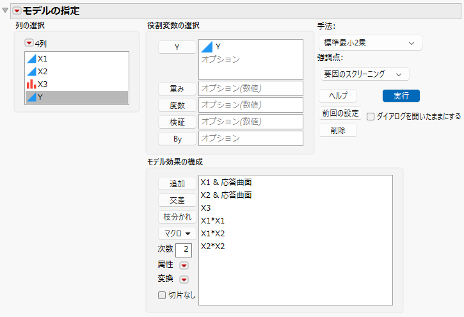Viewport: 464px width, 317px height.
Task: Click the continuous icon beside Y in column list
Action: point(31,97)
